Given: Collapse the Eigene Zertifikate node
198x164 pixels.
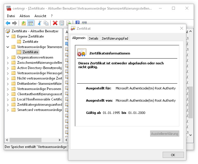Looking at the screenshot, I should [8, 36].
